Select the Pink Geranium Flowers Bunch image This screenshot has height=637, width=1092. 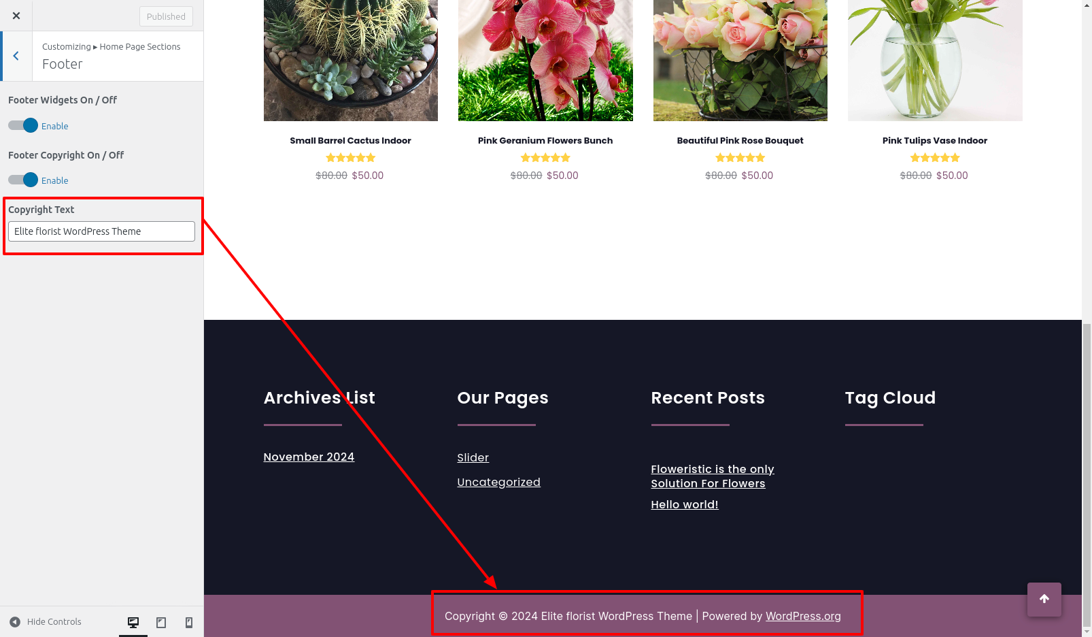[545, 60]
